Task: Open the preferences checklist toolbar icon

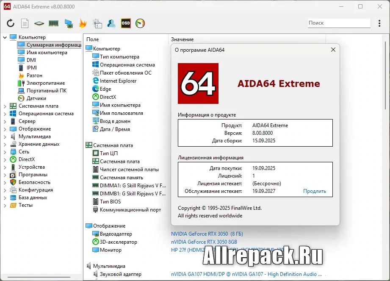Action: [x=97, y=23]
